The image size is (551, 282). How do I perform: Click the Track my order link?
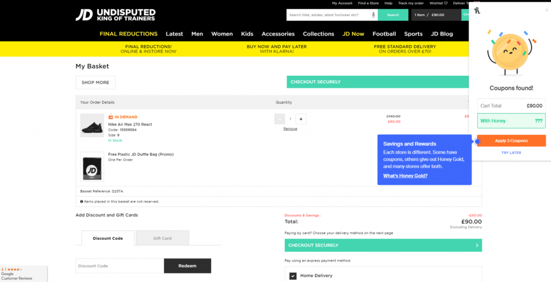click(411, 3)
